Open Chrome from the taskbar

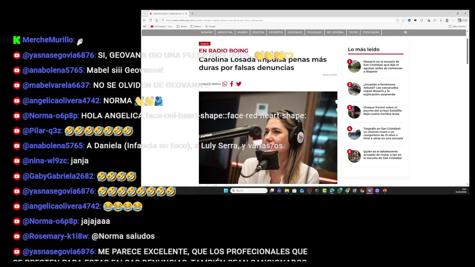click(362, 191)
